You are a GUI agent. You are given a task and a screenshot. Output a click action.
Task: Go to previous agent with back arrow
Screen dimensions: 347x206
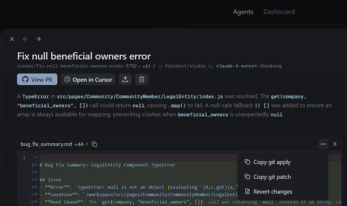[x=25, y=39]
